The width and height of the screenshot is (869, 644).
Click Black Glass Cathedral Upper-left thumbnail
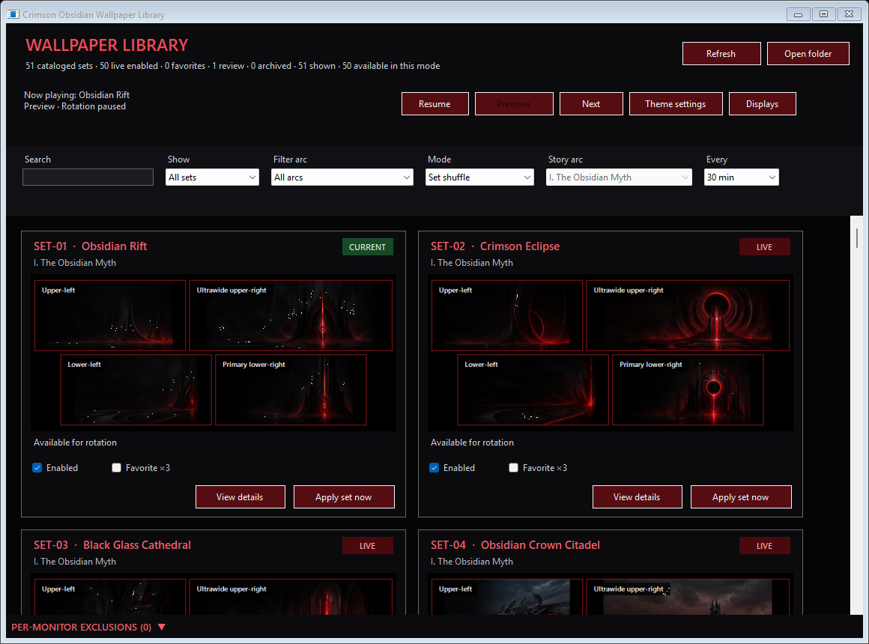[x=109, y=597]
